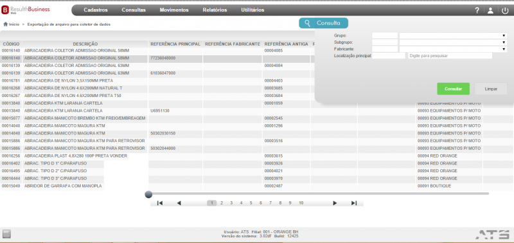Click reference value U6951130
514x243 pixels.
click(159, 111)
